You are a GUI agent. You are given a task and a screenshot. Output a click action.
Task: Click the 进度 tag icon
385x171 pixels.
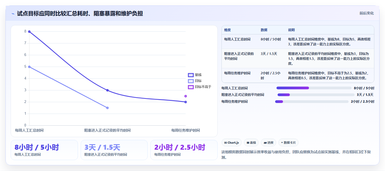265,143
